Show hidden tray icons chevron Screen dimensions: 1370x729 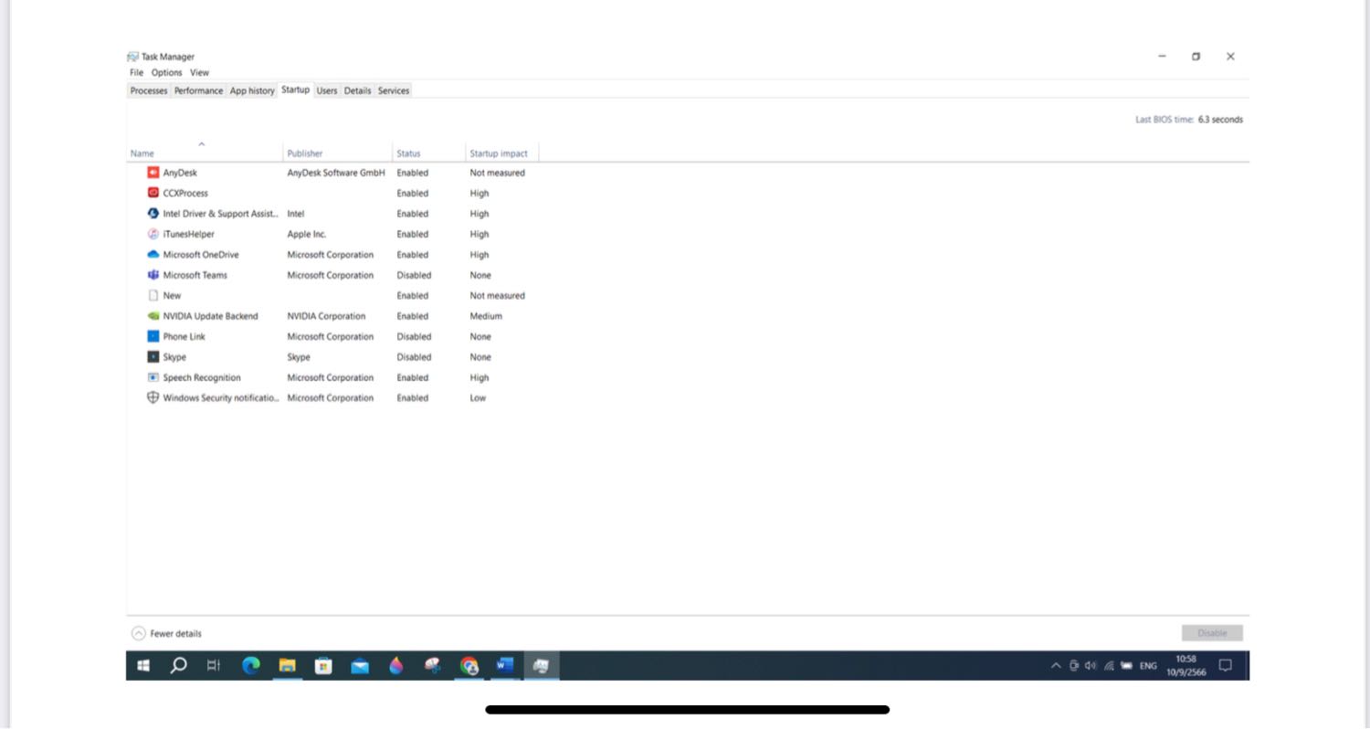point(1056,666)
